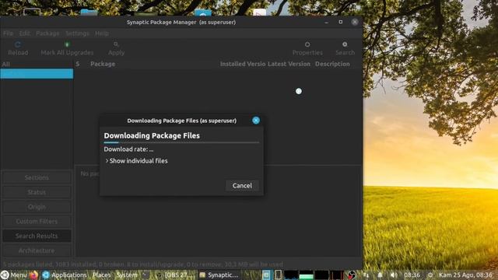
Task: Sort by Description column header
Action: point(332,64)
